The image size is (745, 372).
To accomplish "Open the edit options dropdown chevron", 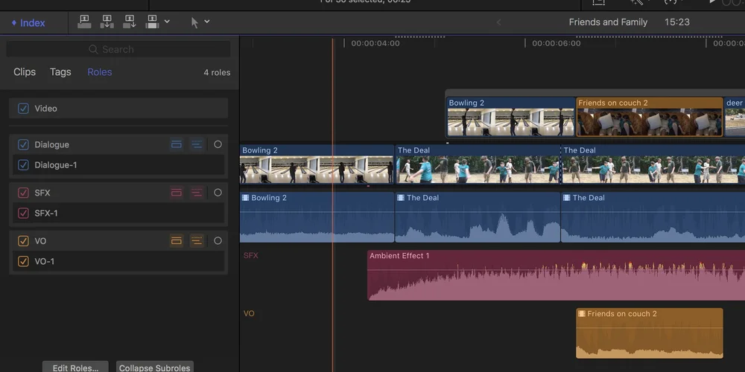I will 167,22.
